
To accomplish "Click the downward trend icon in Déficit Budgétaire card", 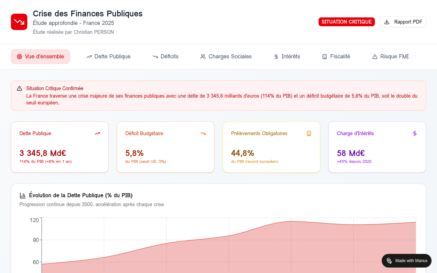I will 203,133.
